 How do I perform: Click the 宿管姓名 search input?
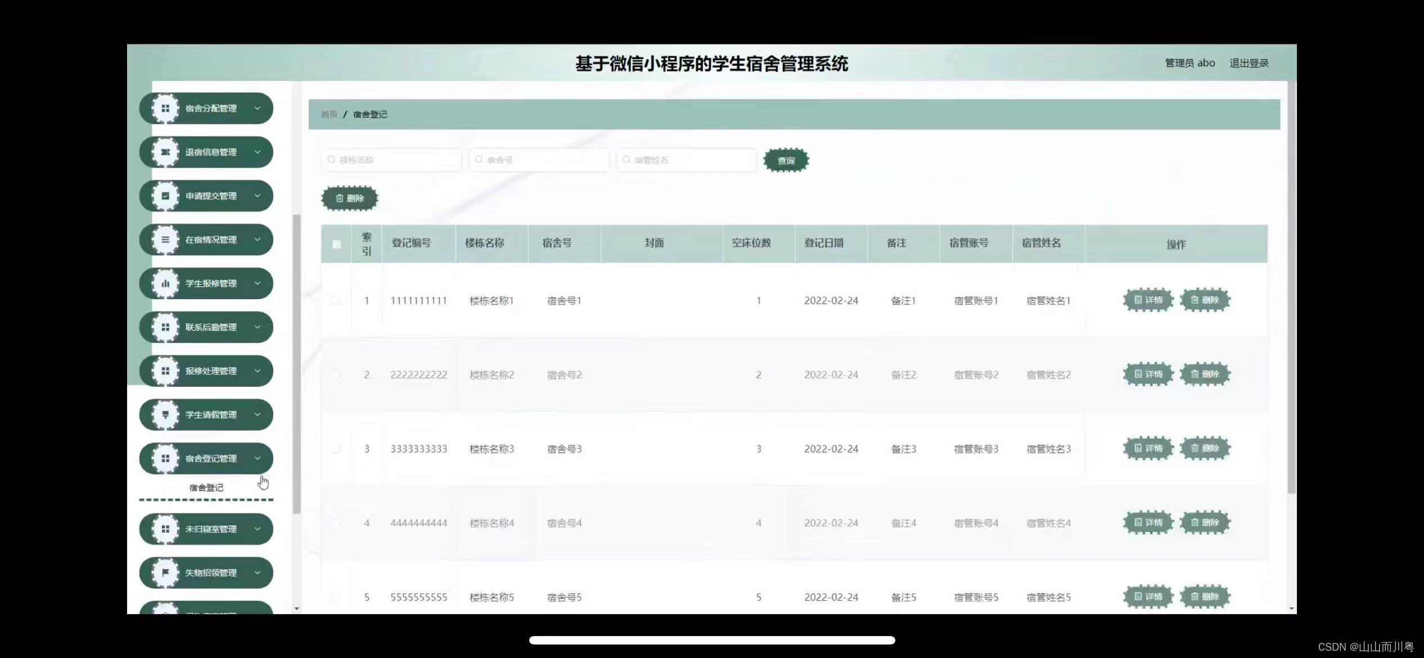click(x=686, y=160)
